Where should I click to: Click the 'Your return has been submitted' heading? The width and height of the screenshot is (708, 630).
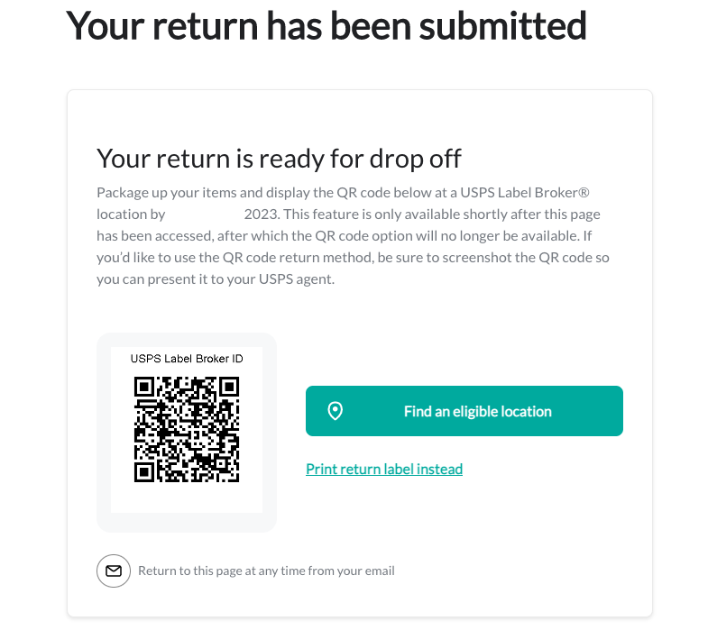click(326, 26)
